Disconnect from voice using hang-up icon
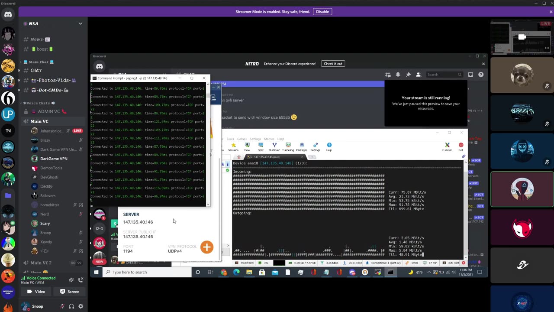Screen dimensions: 554x312 (81, 280)
